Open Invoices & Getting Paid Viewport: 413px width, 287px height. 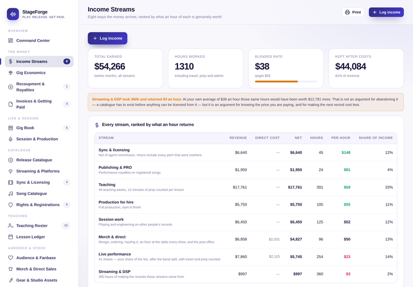(39, 104)
